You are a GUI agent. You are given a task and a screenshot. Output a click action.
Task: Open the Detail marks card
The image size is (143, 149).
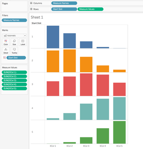(6, 51)
